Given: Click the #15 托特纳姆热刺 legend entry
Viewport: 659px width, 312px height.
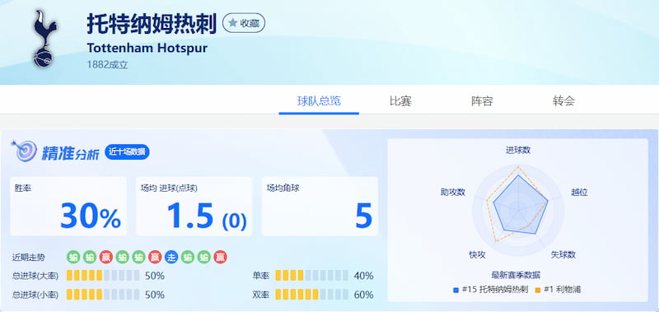Looking at the screenshot, I should pos(490,290).
